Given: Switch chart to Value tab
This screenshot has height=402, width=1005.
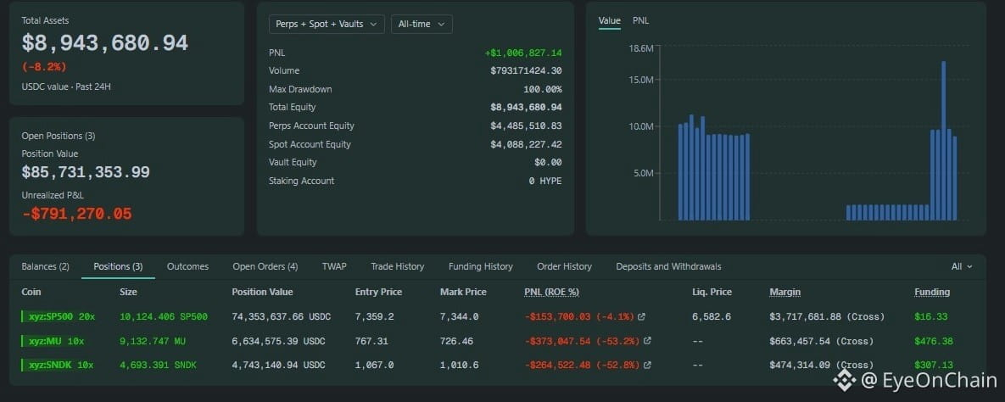Looking at the screenshot, I should pos(610,20).
